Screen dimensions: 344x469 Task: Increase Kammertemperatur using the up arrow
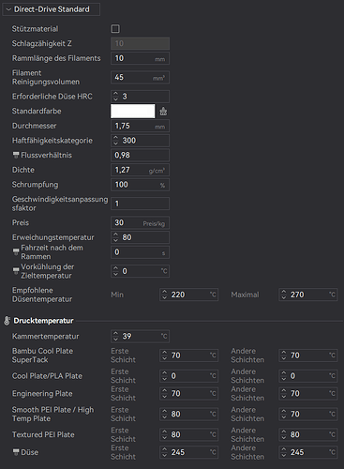click(x=116, y=334)
